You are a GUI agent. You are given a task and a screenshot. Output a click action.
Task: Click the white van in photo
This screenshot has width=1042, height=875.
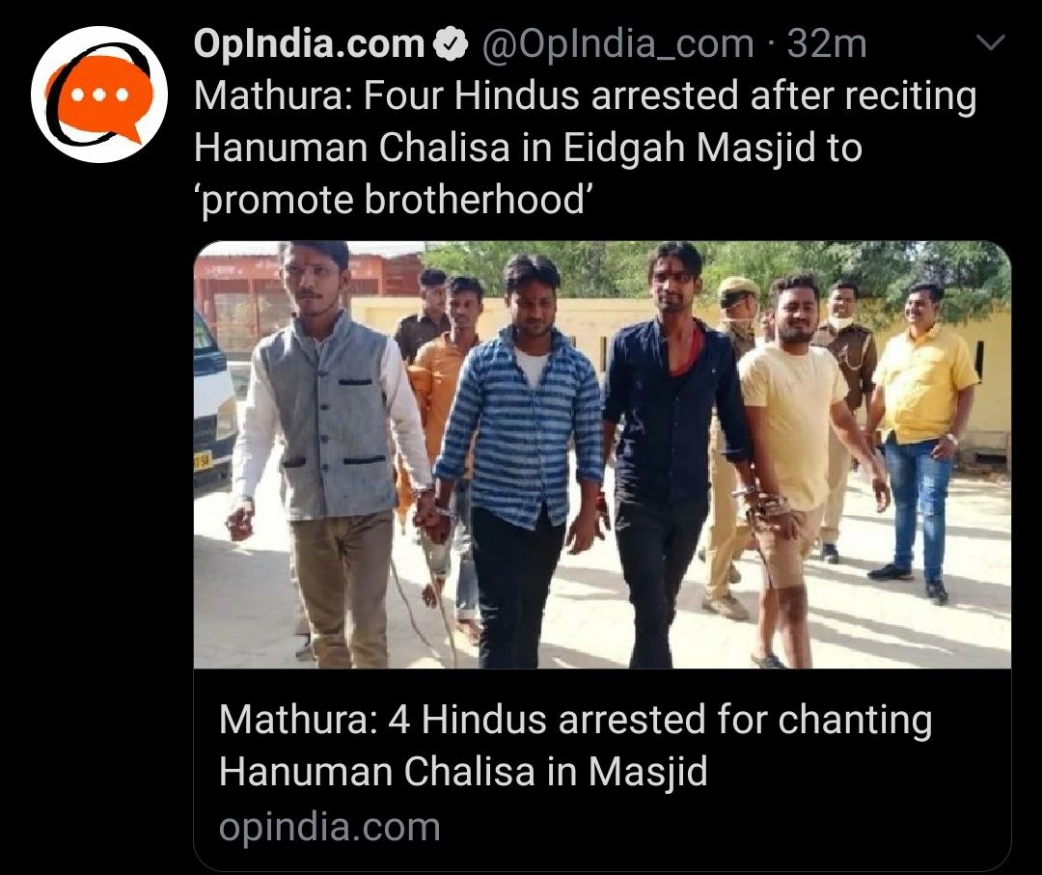tap(212, 398)
